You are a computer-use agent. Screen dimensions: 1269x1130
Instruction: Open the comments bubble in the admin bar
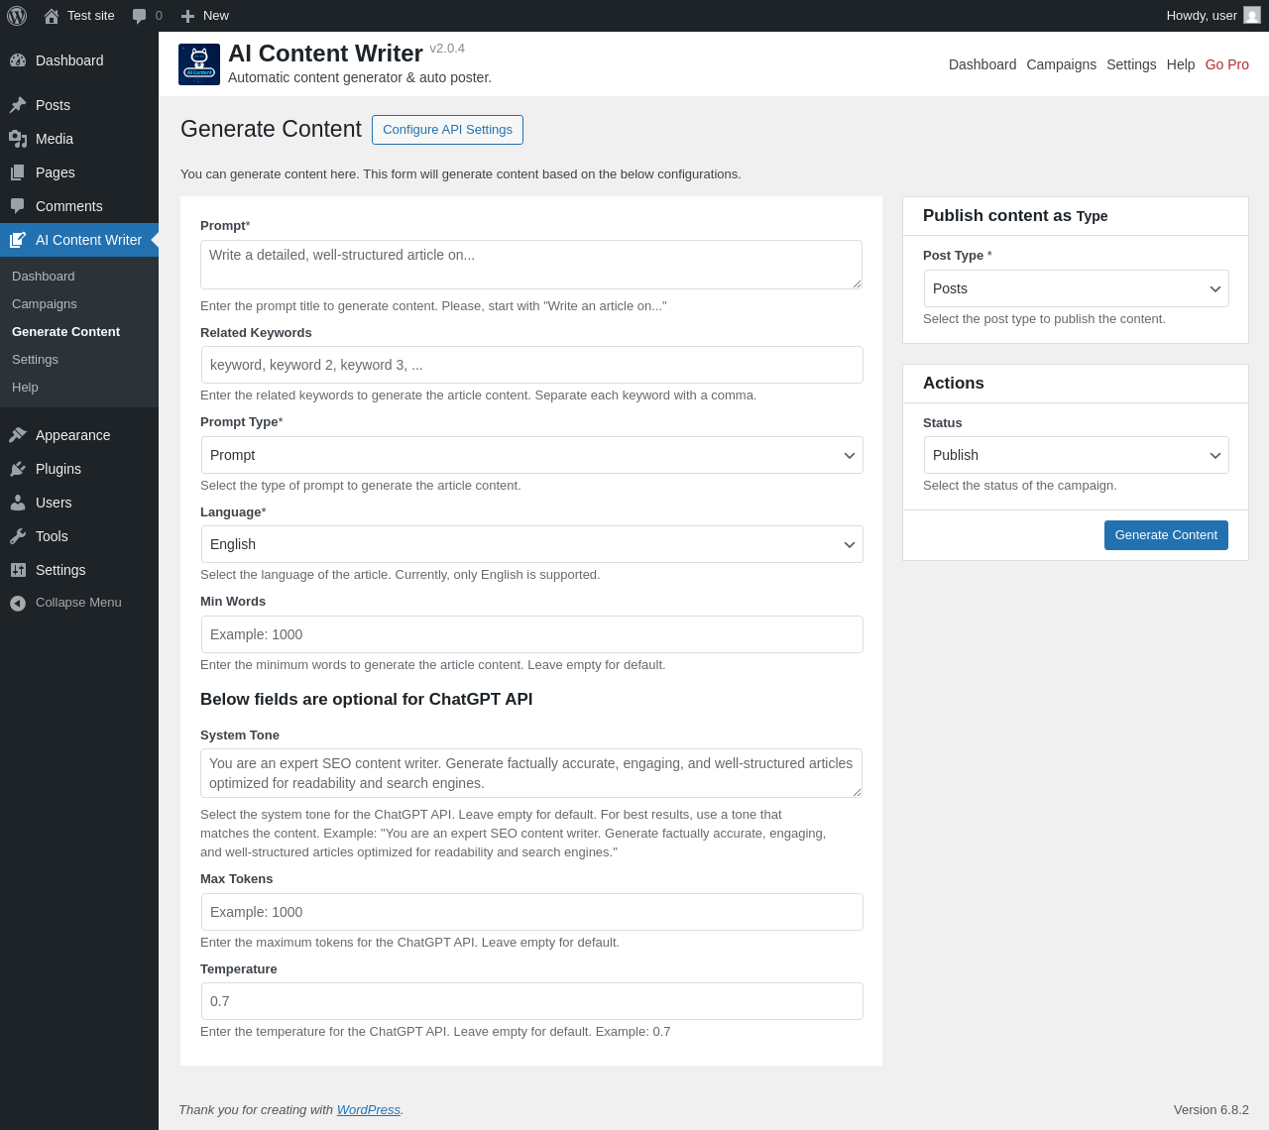[x=140, y=16]
